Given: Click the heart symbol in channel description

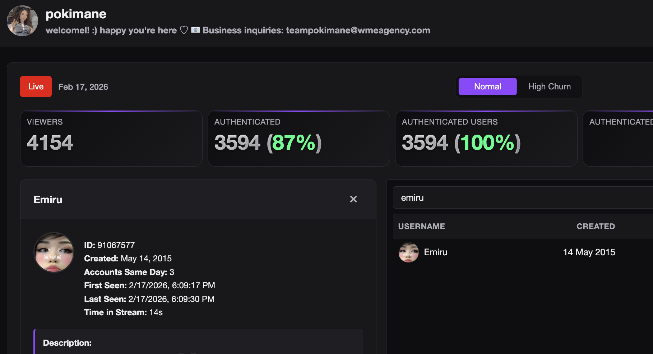Looking at the screenshot, I should point(184,30).
